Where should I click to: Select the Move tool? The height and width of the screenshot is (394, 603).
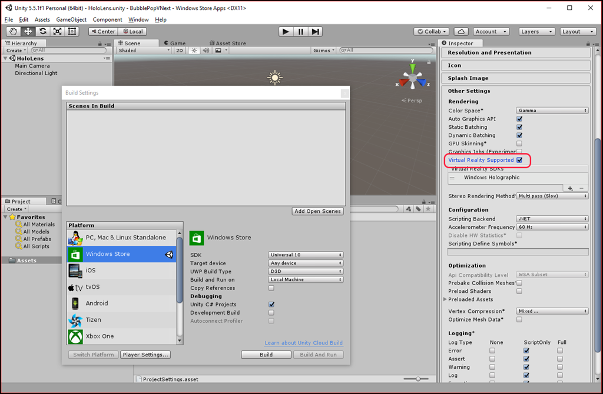tap(28, 32)
